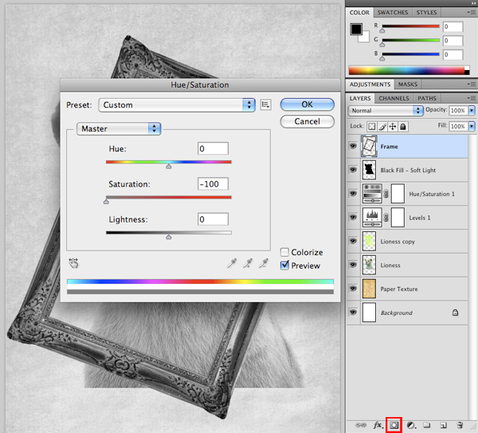Click the Hue/Saturation 1 adjustment thumbnail
The height and width of the screenshot is (433, 478).
pyautogui.click(x=372, y=194)
